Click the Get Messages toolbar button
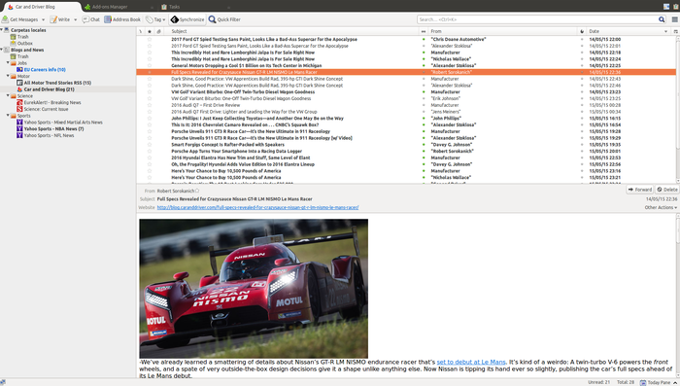The height and width of the screenshot is (386, 680). [20, 19]
